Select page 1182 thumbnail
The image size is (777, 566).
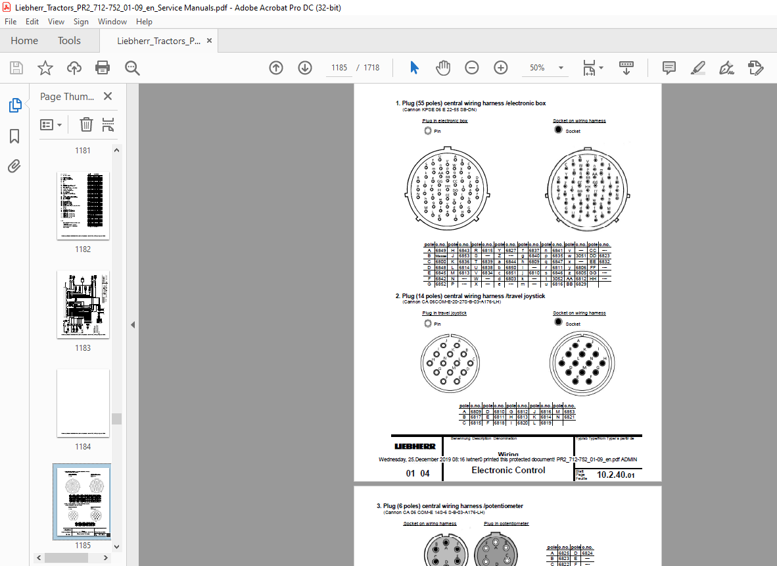coord(83,205)
